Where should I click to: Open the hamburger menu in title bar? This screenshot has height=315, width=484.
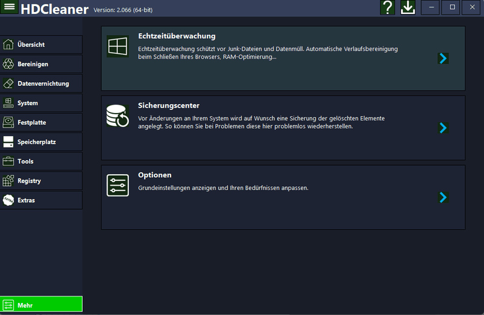point(10,7)
